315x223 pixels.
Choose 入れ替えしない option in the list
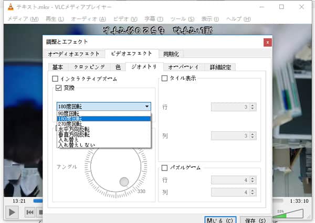104,145
